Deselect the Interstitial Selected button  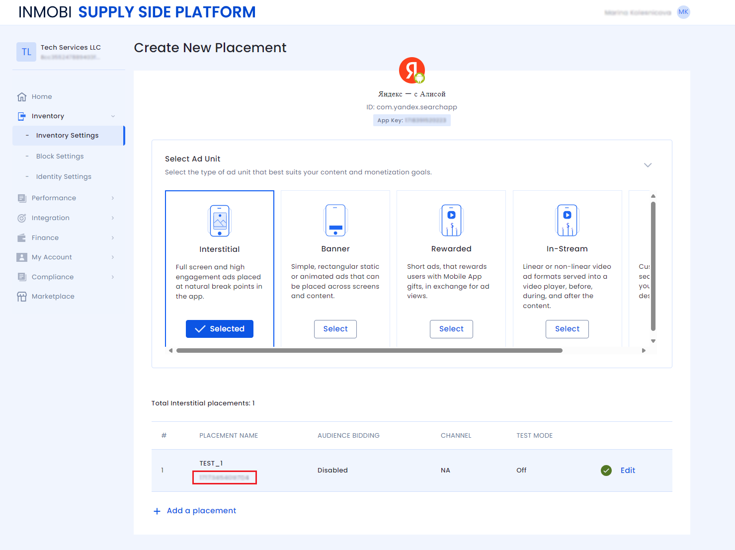[220, 329]
